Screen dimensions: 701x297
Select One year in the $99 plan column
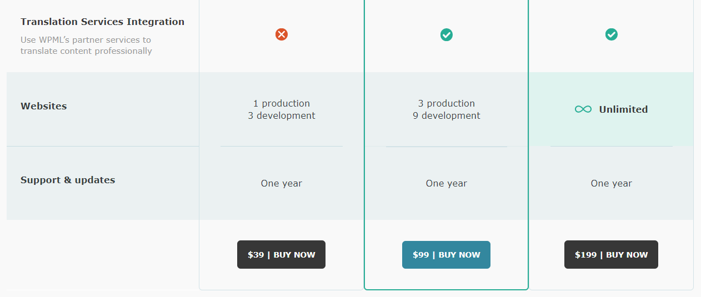click(447, 183)
